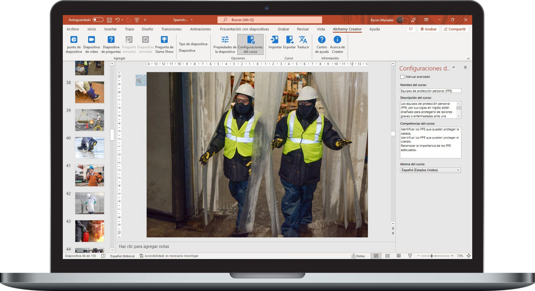Enable the Manual avanzado checkbox
The height and width of the screenshot is (291, 535).
tap(402, 77)
